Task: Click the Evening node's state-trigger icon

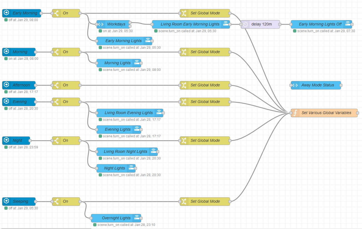Action: [6, 102]
